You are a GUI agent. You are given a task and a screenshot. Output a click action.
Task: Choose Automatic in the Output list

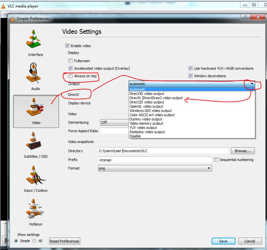[192, 89]
